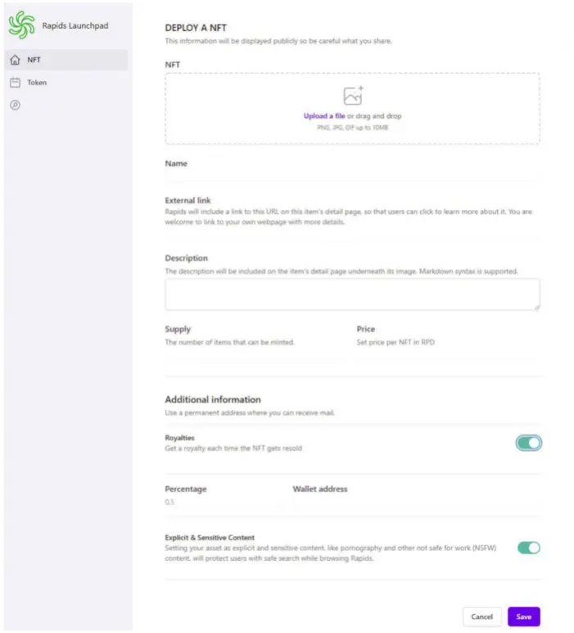Disable Explicit & Sensitive Content switch
The image size is (574, 633).
tap(528, 548)
